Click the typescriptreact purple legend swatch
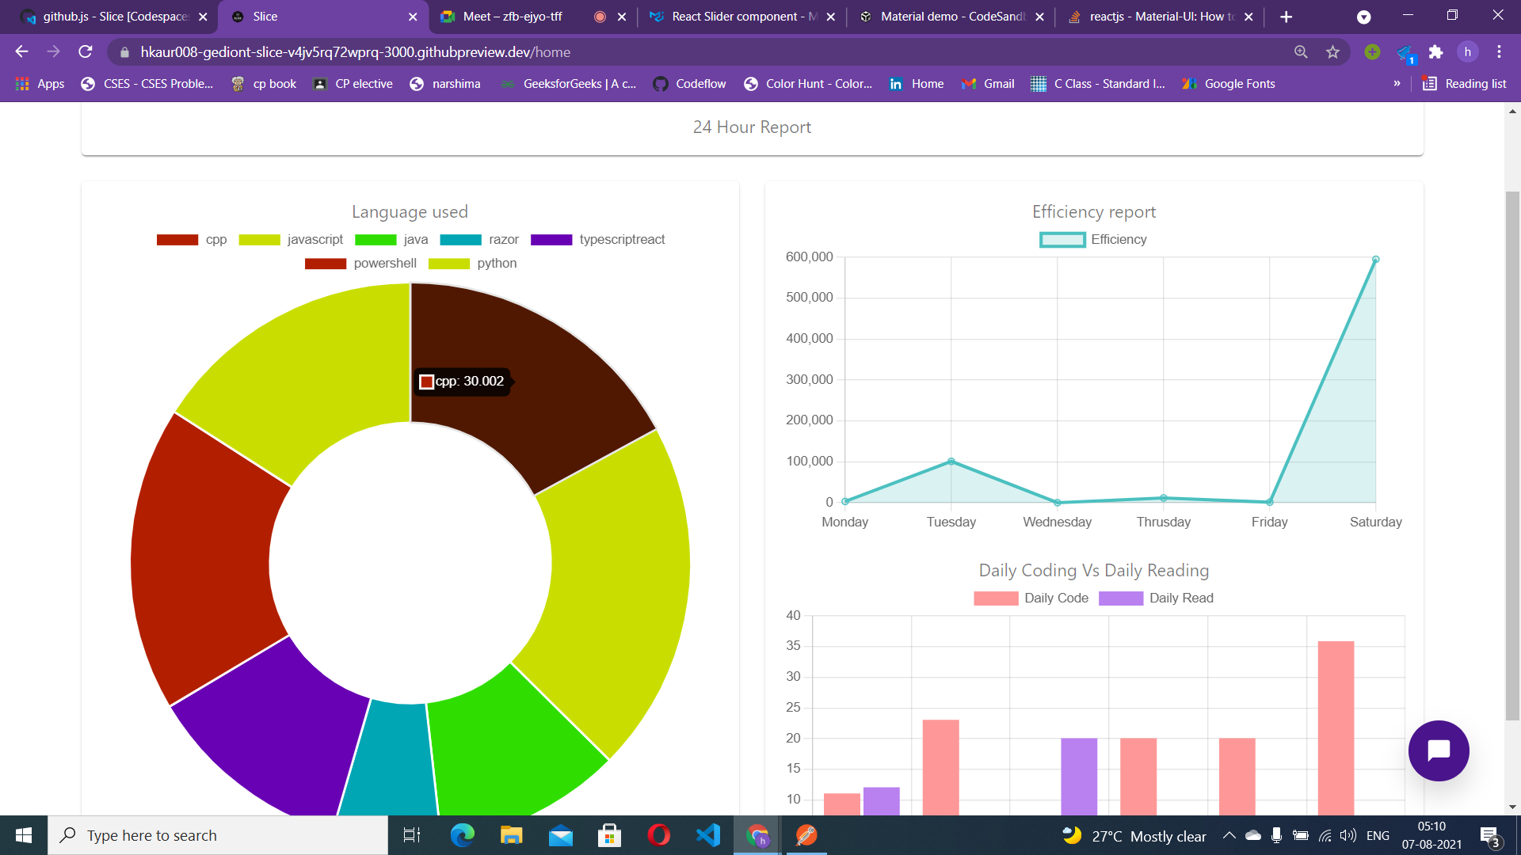The image size is (1521, 855). [551, 240]
